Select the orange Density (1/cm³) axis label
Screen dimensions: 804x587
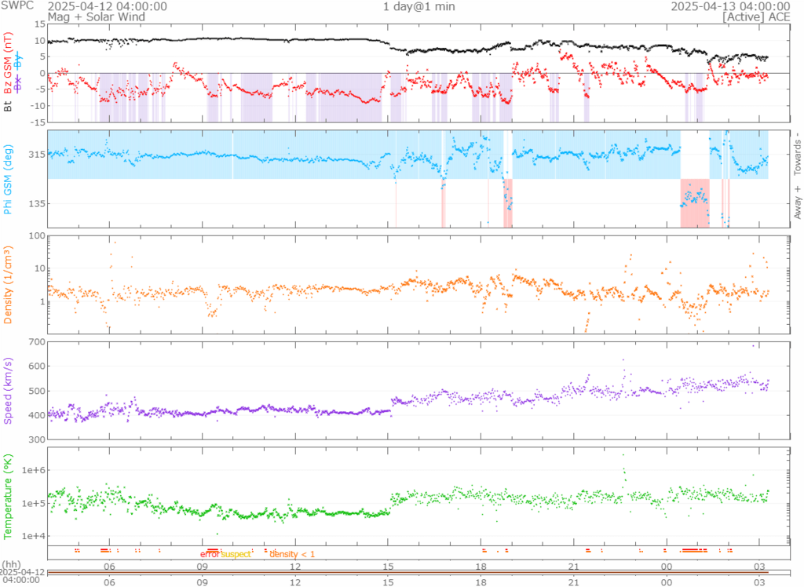click(8, 286)
